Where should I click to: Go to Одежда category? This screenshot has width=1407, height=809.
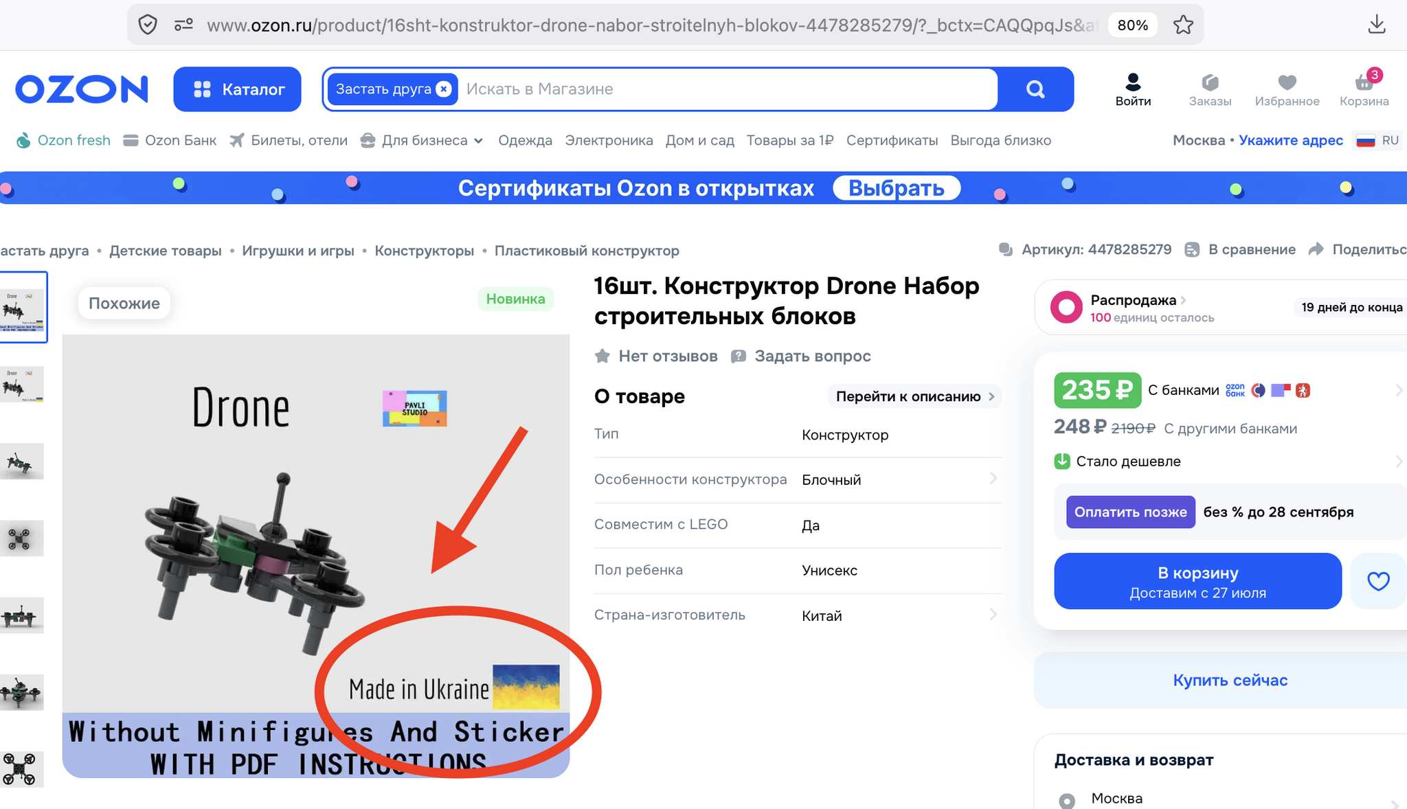tap(525, 140)
